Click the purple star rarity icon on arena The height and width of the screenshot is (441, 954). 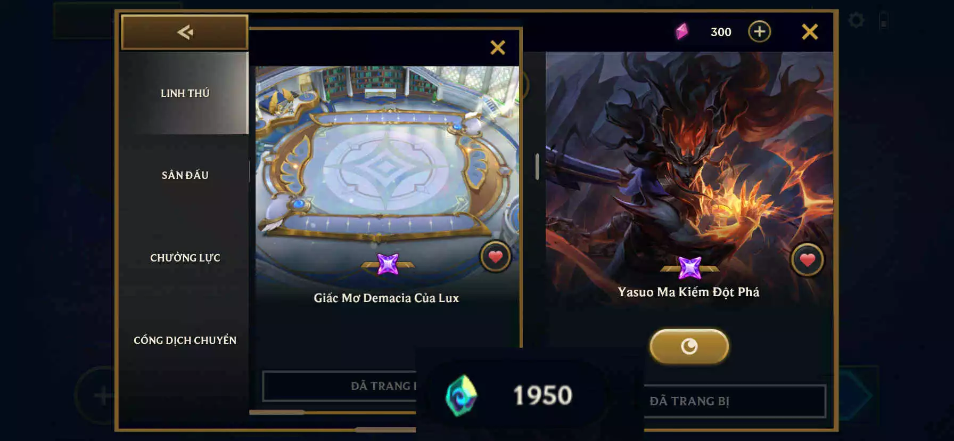coord(388,264)
